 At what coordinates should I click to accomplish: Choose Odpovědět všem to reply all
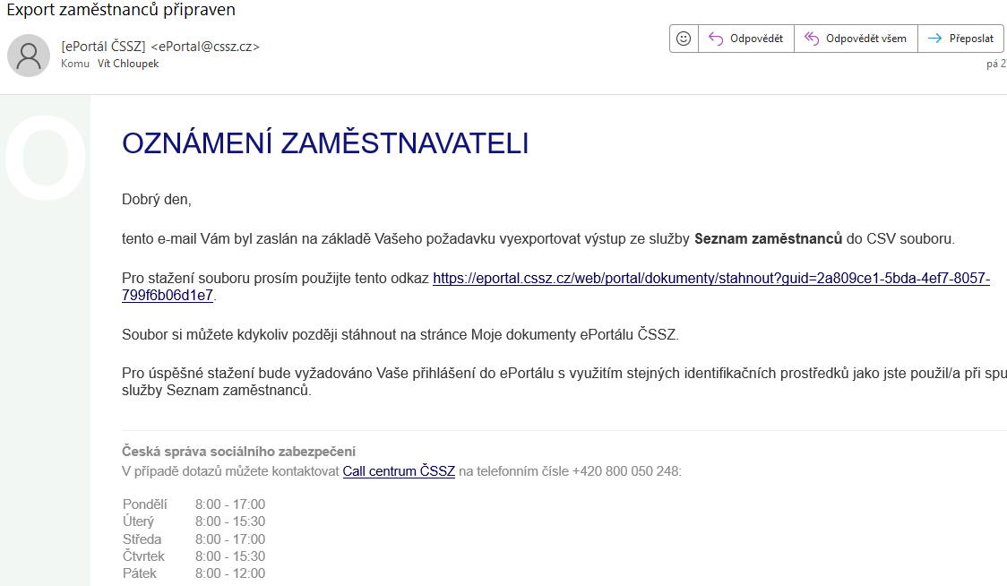(x=856, y=39)
